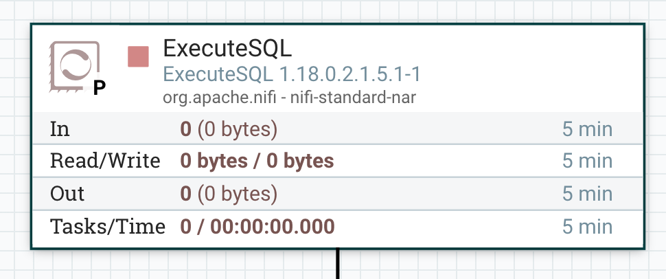Select the ExecuteSQL processor name

pyautogui.click(x=227, y=48)
